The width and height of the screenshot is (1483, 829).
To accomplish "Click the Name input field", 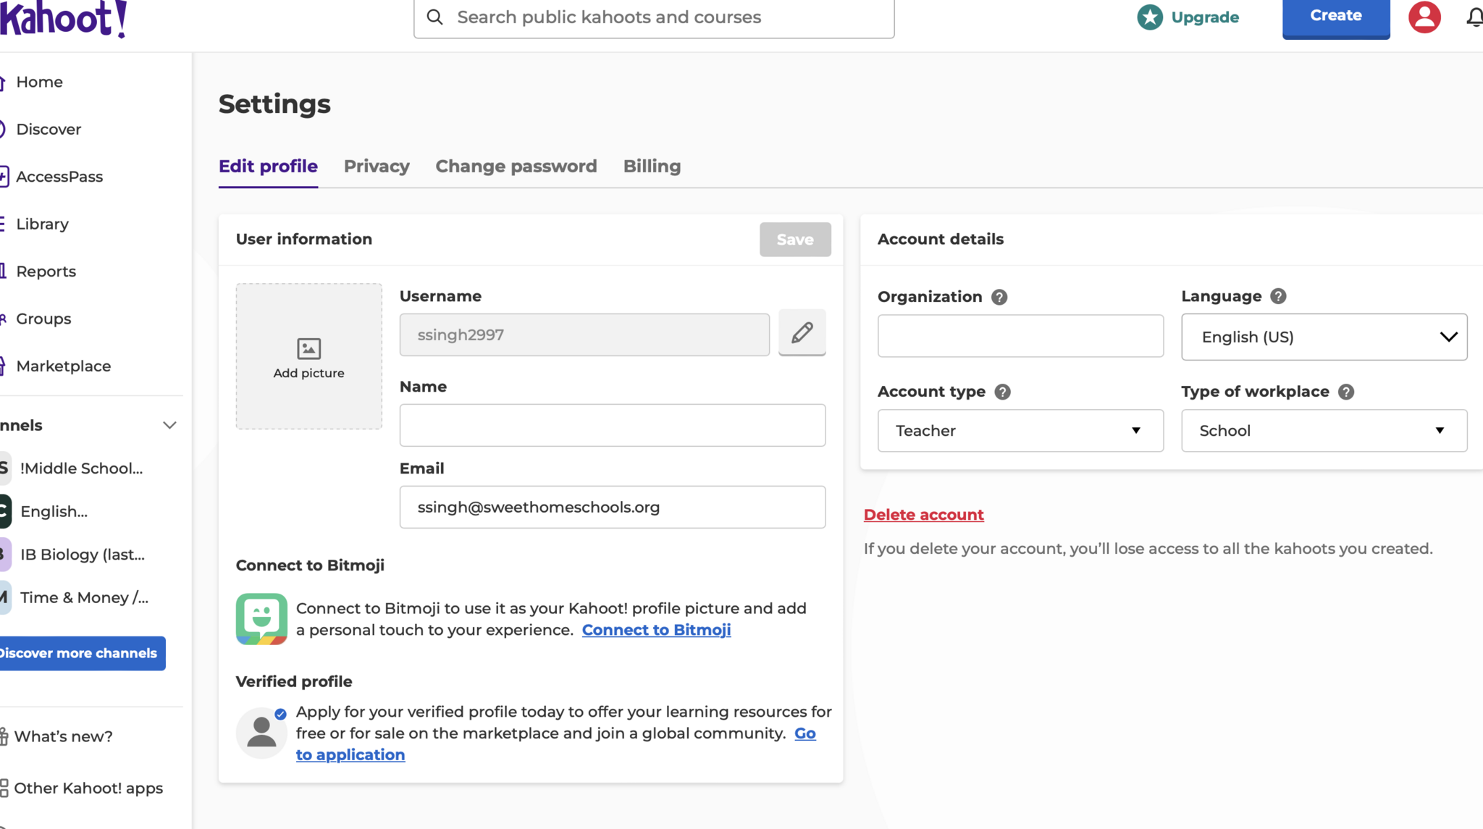I will [x=612, y=425].
